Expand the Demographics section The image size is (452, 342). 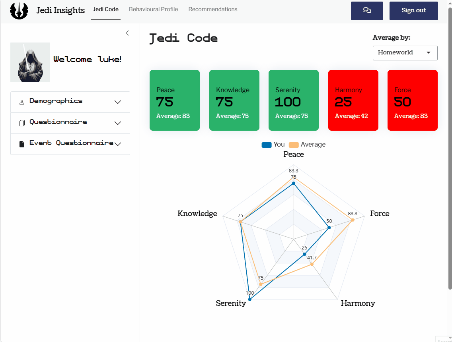pos(118,102)
